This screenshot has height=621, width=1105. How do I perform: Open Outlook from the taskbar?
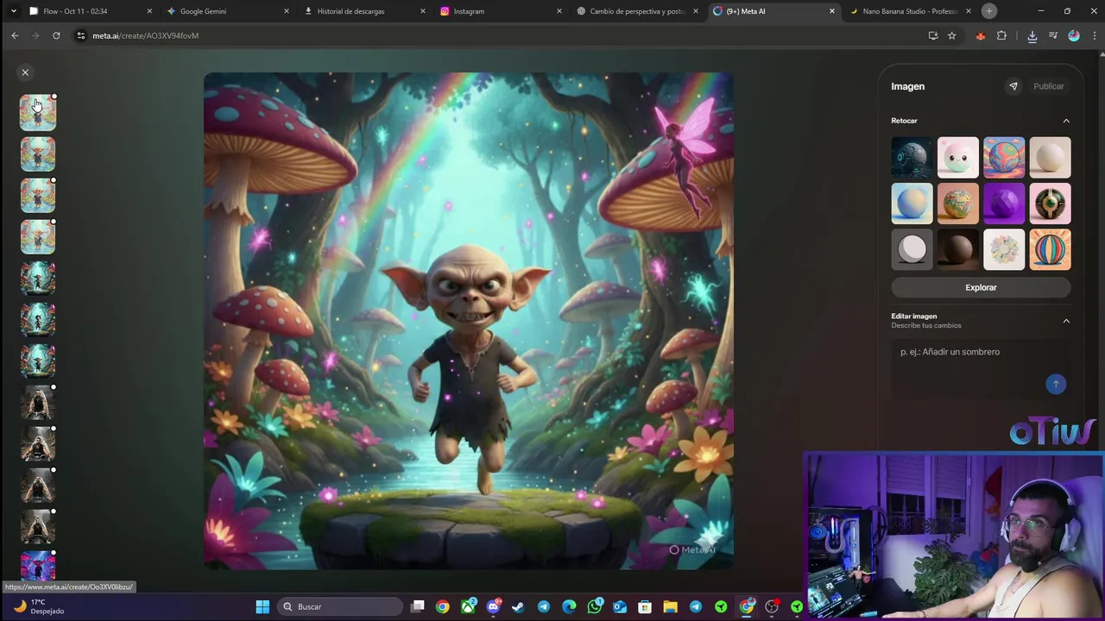(x=620, y=606)
